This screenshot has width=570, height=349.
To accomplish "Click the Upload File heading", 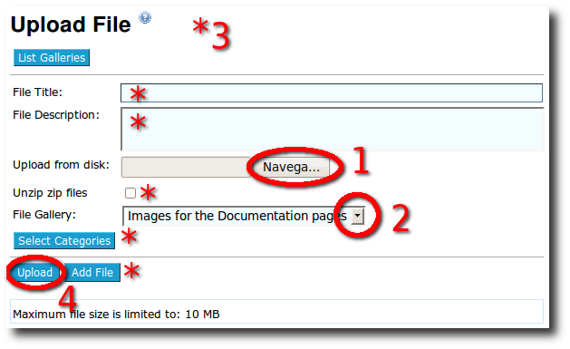I will (x=71, y=24).
